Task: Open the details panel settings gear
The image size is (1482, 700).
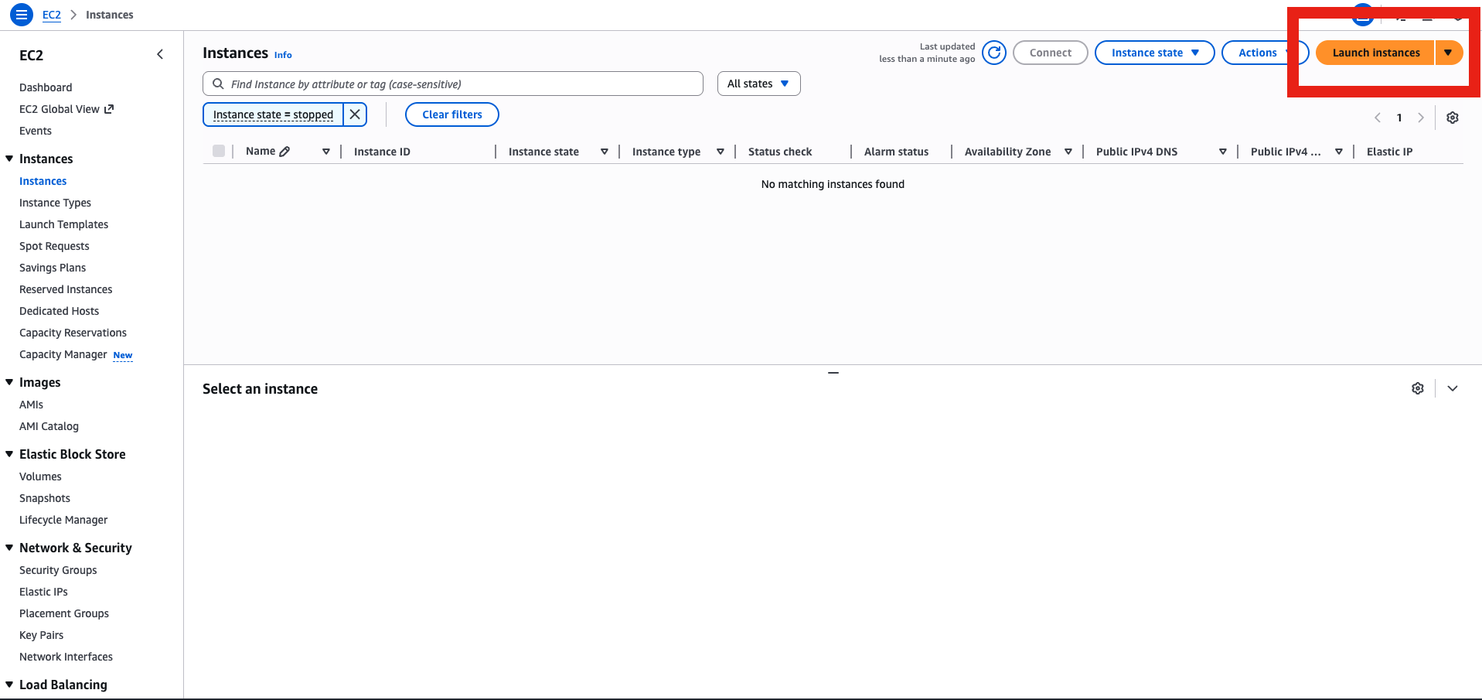Action: (1418, 388)
